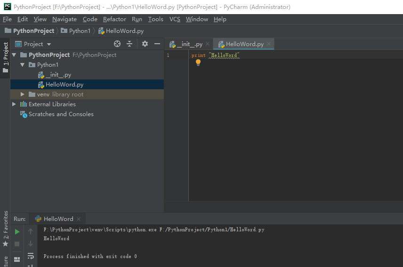The width and height of the screenshot is (403, 267).
Task: Click the PyCharm logo in the title bar
Action: point(8,7)
